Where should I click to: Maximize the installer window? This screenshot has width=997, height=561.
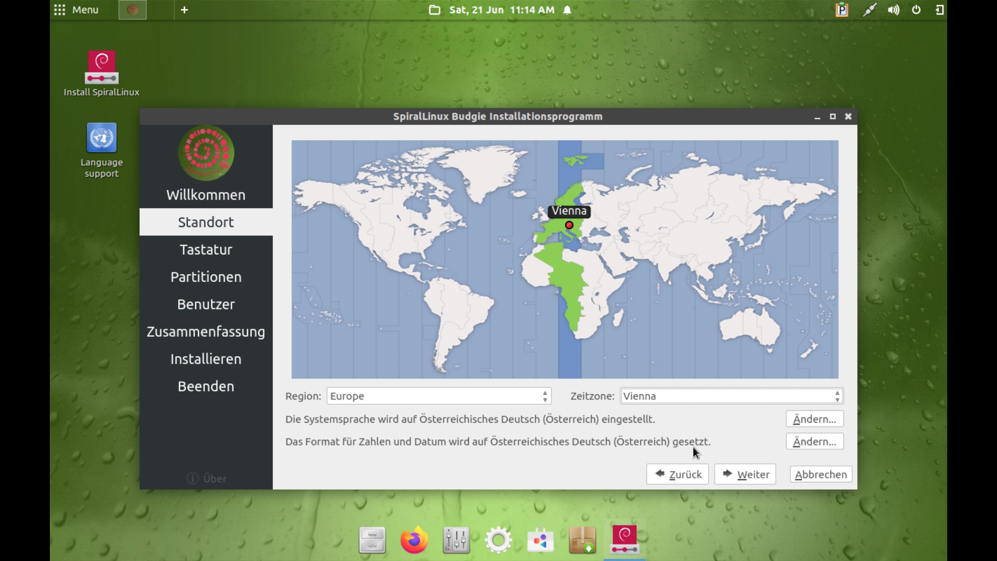point(833,116)
